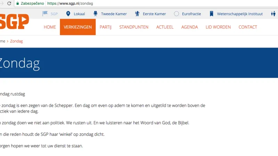
Task: Click the Wetenschappelijk Instituut bookmark icon
Action: pyautogui.click(x=211, y=14)
